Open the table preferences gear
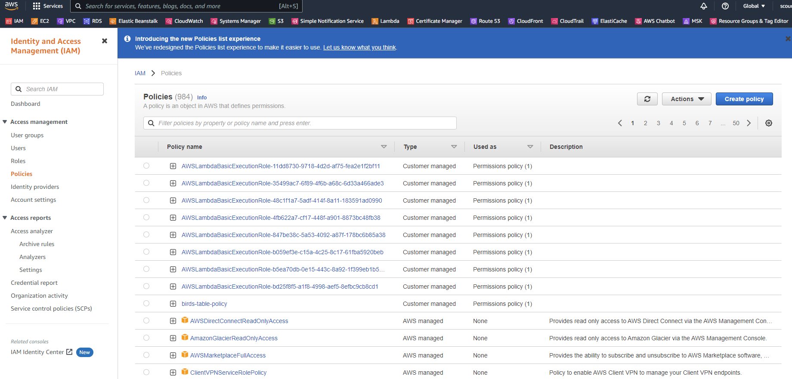 coord(769,123)
